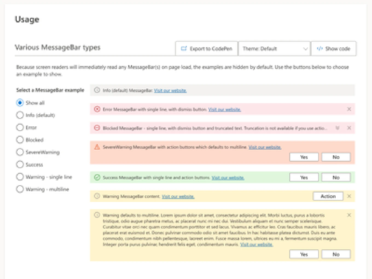Close the multiline Warning MessageBar
372x279 pixels.
(349, 215)
